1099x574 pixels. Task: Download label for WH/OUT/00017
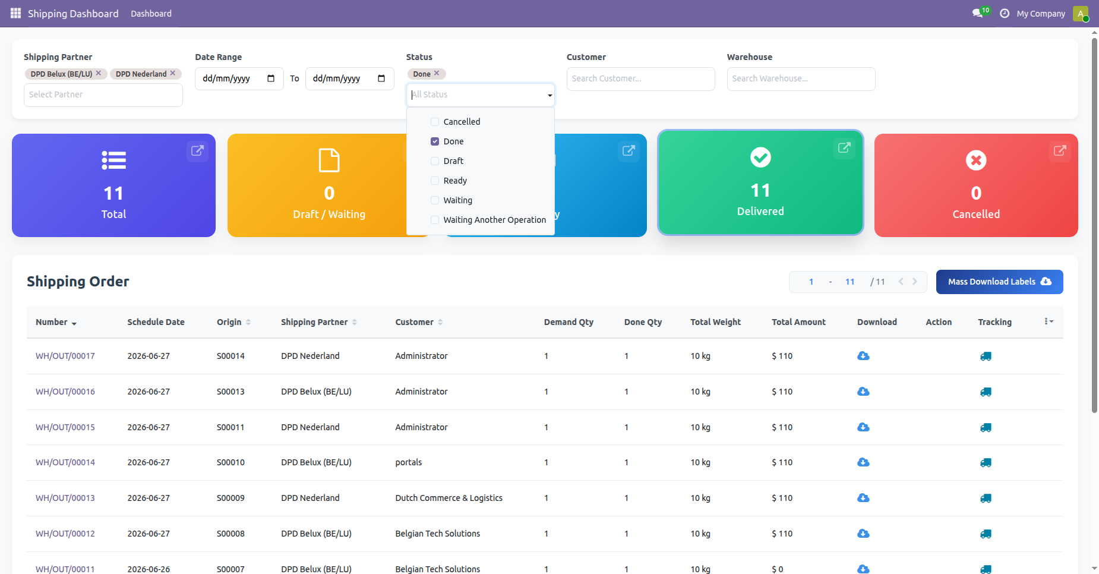863,356
